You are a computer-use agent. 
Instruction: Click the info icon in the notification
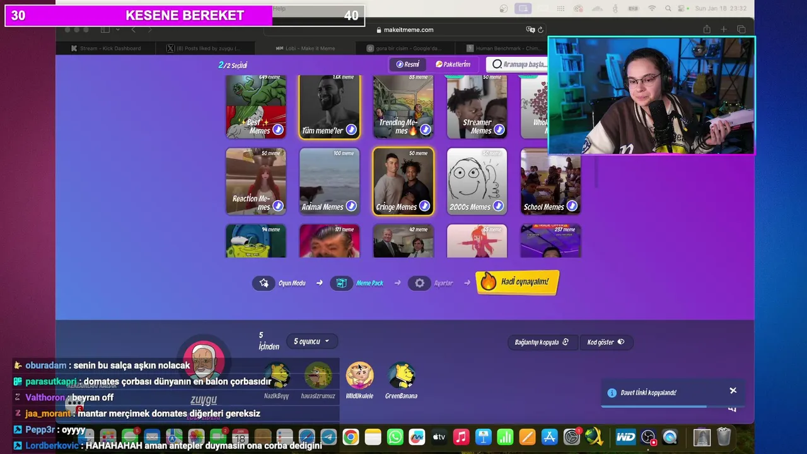tap(612, 393)
